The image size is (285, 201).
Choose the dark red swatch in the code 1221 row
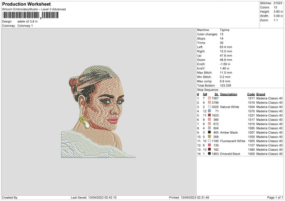pyautogui.click(x=209, y=115)
